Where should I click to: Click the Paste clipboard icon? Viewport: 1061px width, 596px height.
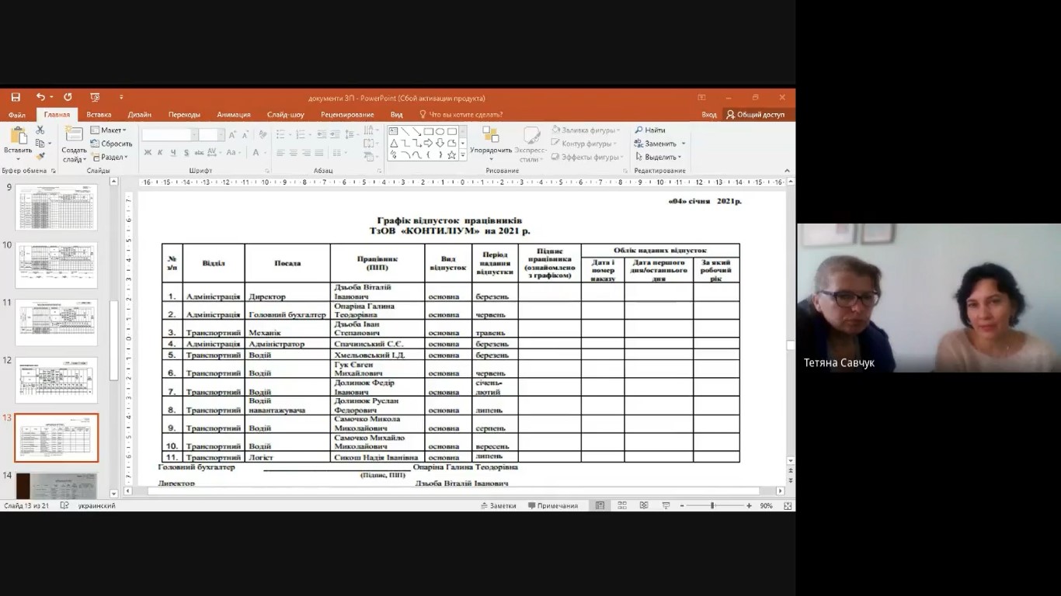[18, 136]
